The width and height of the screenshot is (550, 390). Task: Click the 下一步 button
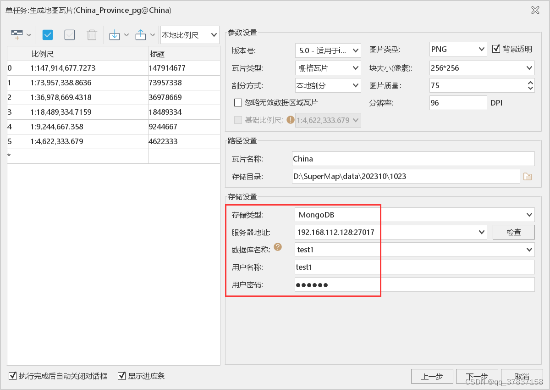[477, 376]
